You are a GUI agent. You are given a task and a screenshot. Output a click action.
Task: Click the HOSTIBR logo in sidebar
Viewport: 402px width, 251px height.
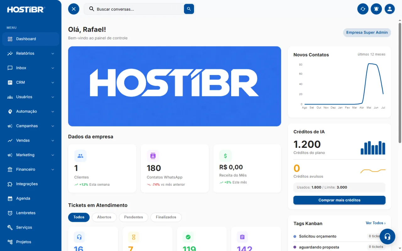click(26, 9)
